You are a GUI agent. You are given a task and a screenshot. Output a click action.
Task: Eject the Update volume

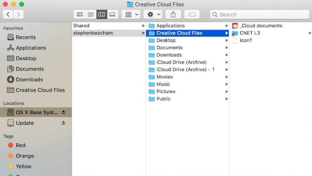(64, 123)
